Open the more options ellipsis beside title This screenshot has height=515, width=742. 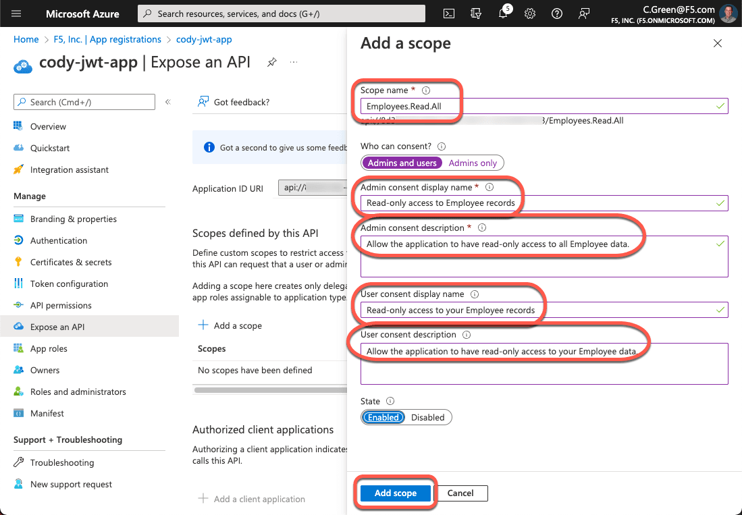pos(294,62)
